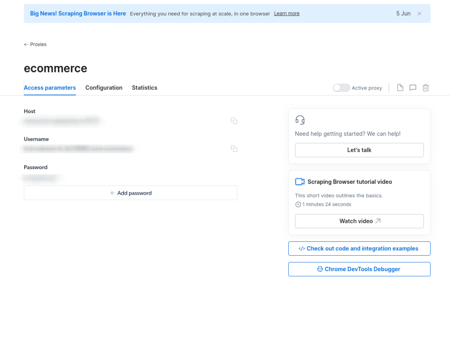The image size is (450, 345).
Task: Click the document icon near Active proxy
Action: coord(400,88)
